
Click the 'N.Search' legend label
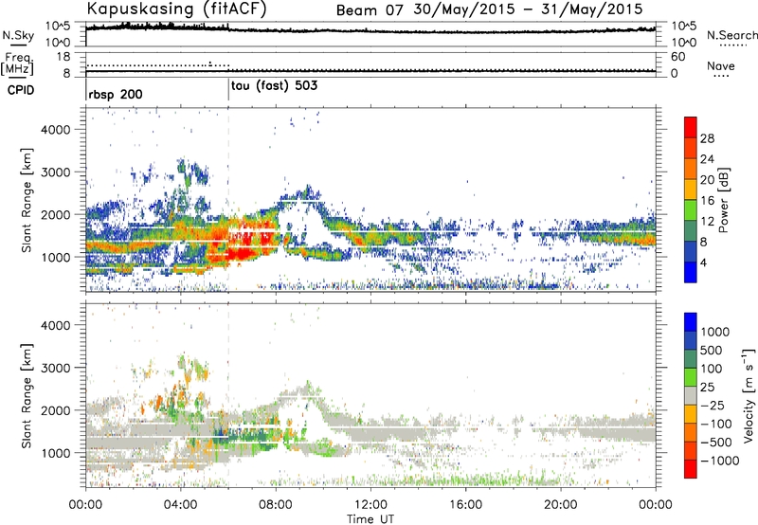coord(731,35)
